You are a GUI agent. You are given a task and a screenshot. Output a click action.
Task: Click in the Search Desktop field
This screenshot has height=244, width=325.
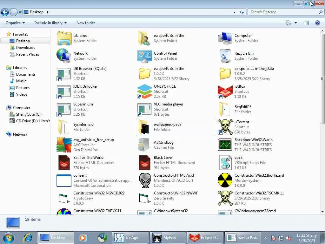(x=286, y=12)
